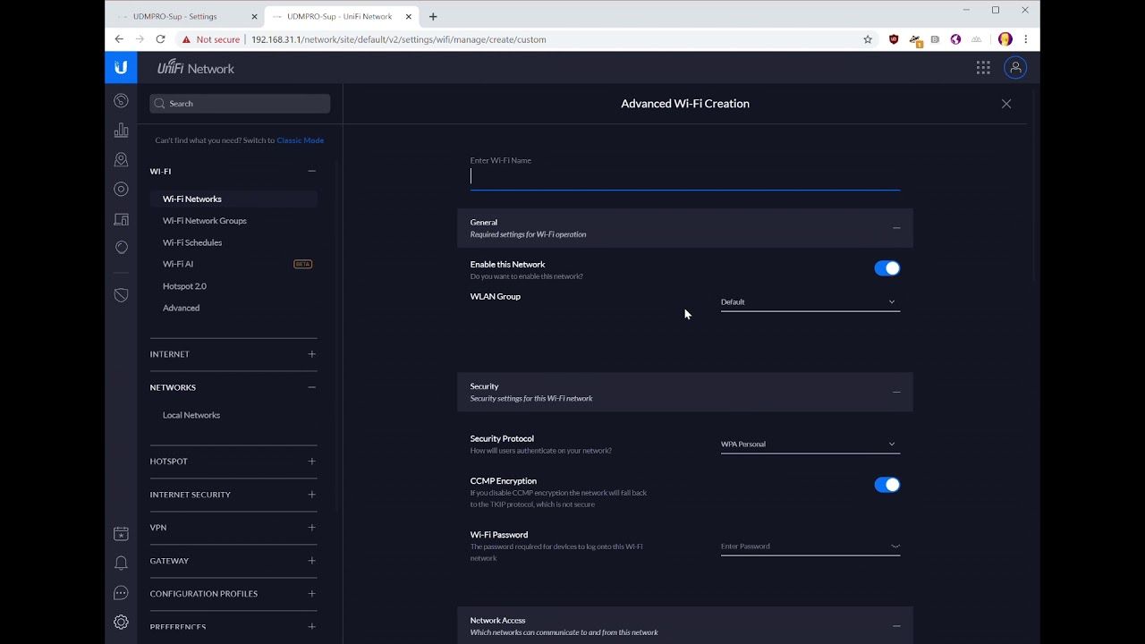
Task: Click the Enter Wi-Fi Name field
Action: click(x=684, y=177)
